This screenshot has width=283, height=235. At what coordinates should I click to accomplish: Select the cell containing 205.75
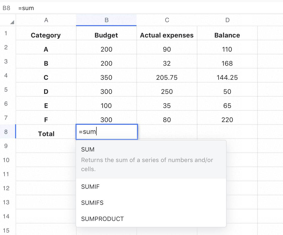click(167, 77)
